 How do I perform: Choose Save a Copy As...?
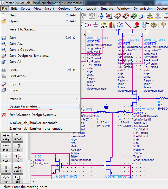[x=40, y=50]
